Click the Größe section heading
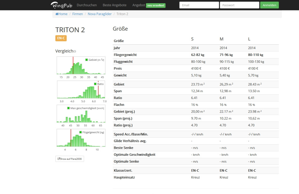 pos(120,29)
